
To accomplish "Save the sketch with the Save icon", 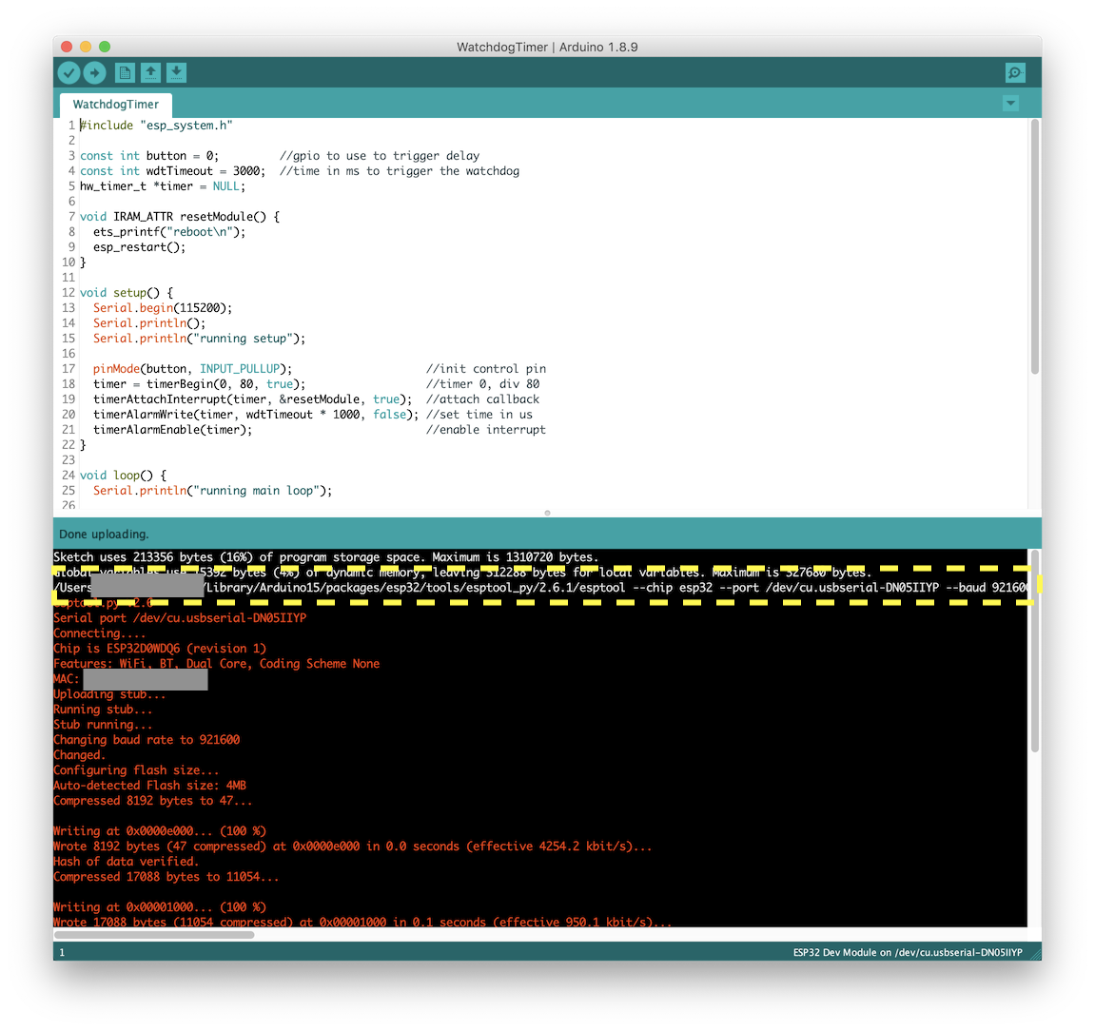I will point(177,72).
